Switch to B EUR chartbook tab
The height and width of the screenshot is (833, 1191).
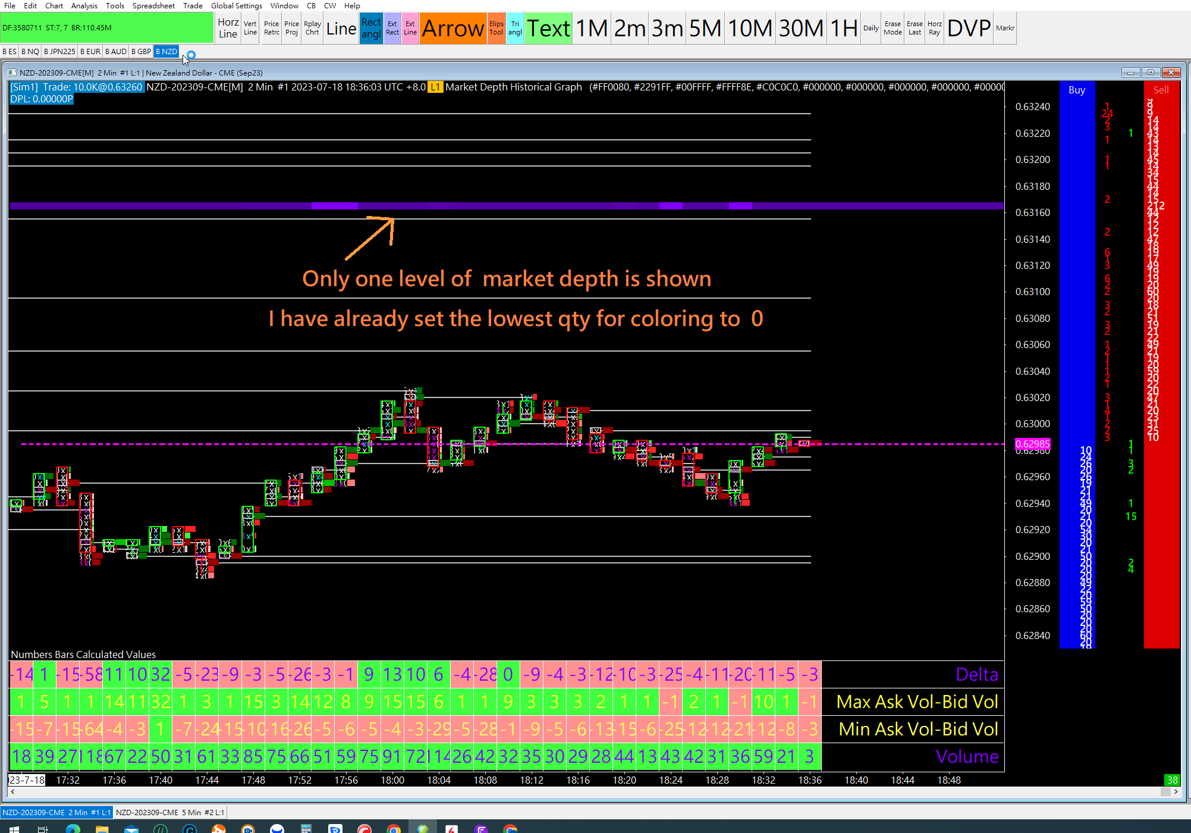click(90, 52)
